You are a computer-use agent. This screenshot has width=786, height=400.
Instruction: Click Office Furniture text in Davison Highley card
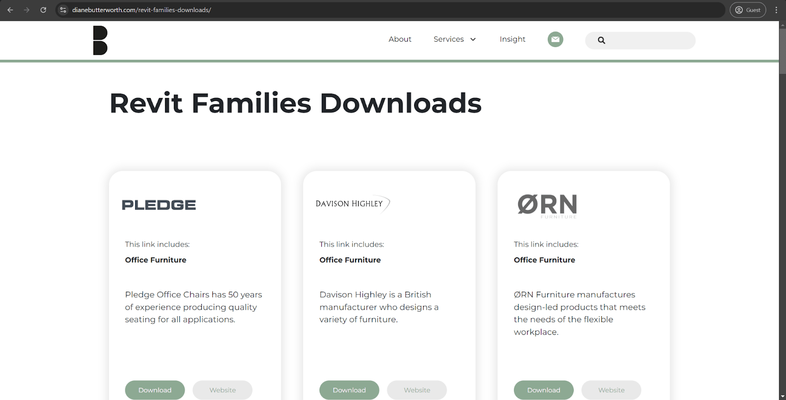pyautogui.click(x=350, y=260)
